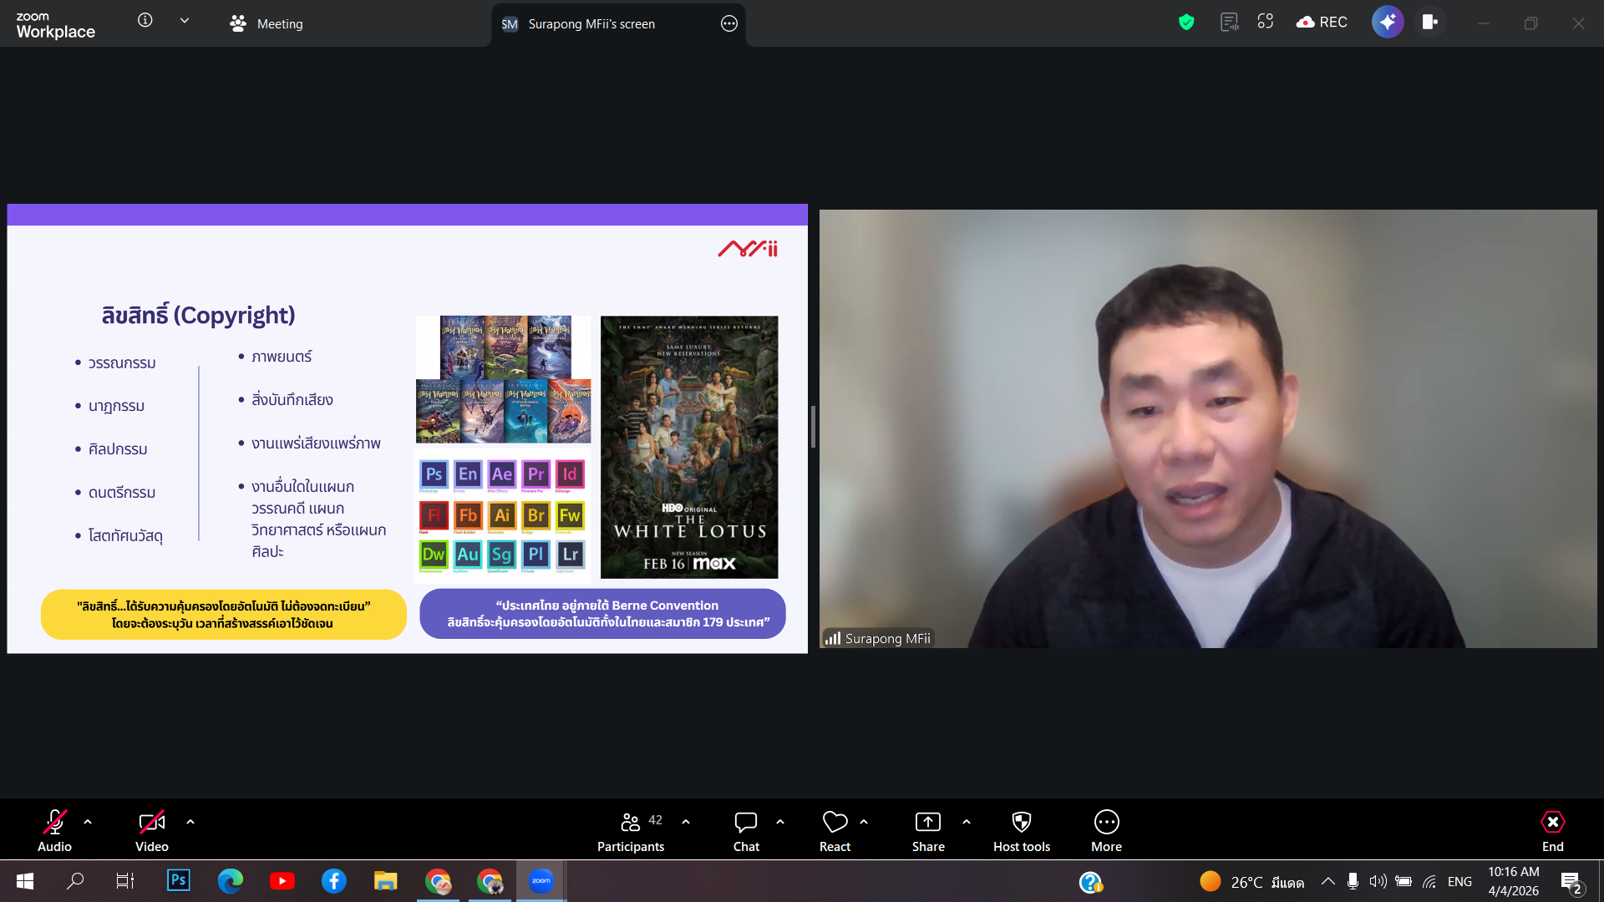Open the Participants list
The image size is (1604, 902).
coord(631,831)
